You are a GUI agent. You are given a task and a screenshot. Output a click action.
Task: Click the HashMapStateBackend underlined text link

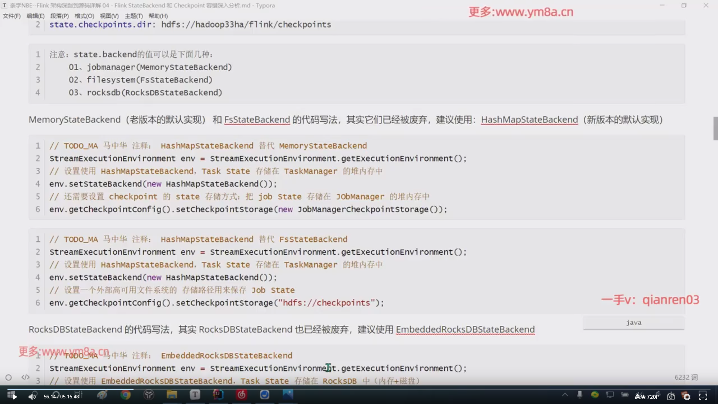tap(529, 120)
